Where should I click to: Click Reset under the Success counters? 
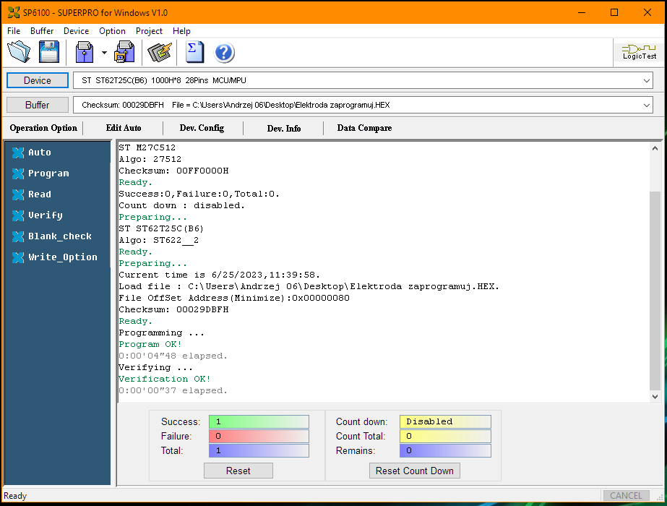coord(238,471)
